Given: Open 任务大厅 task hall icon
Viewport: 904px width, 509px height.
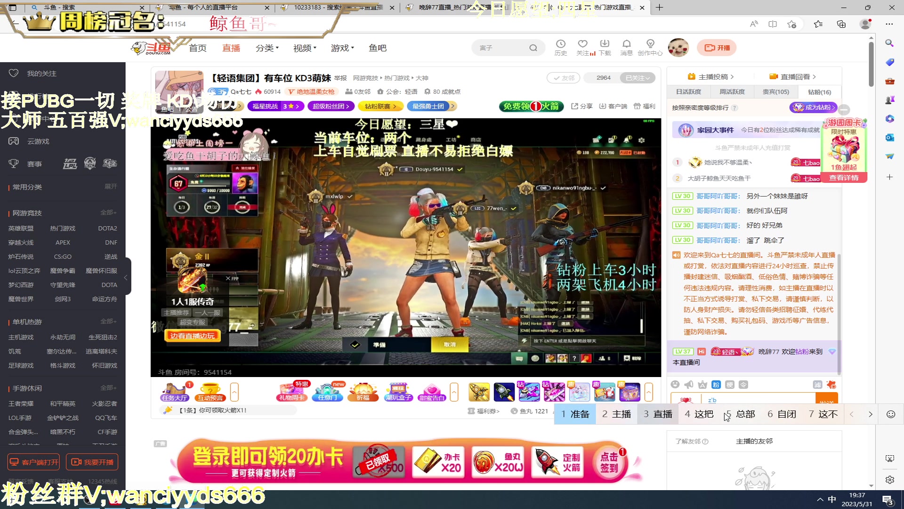Looking at the screenshot, I should 175,392.
